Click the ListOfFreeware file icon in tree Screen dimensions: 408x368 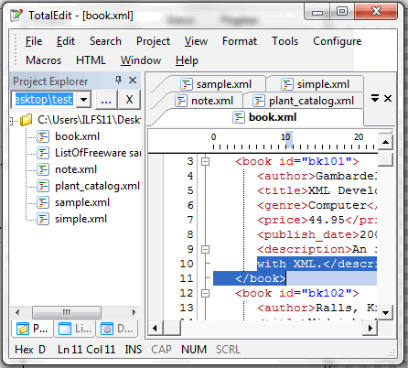(43, 153)
